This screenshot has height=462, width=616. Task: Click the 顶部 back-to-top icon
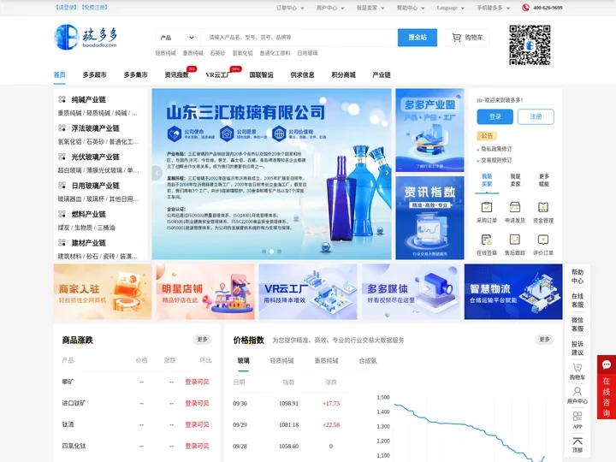tap(577, 441)
